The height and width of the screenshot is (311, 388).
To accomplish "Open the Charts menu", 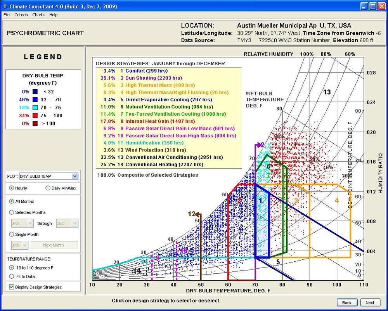I will [x=38, y=15].
